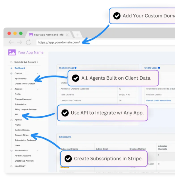
Task: Click the new tab plus icon
Action: 77,35
